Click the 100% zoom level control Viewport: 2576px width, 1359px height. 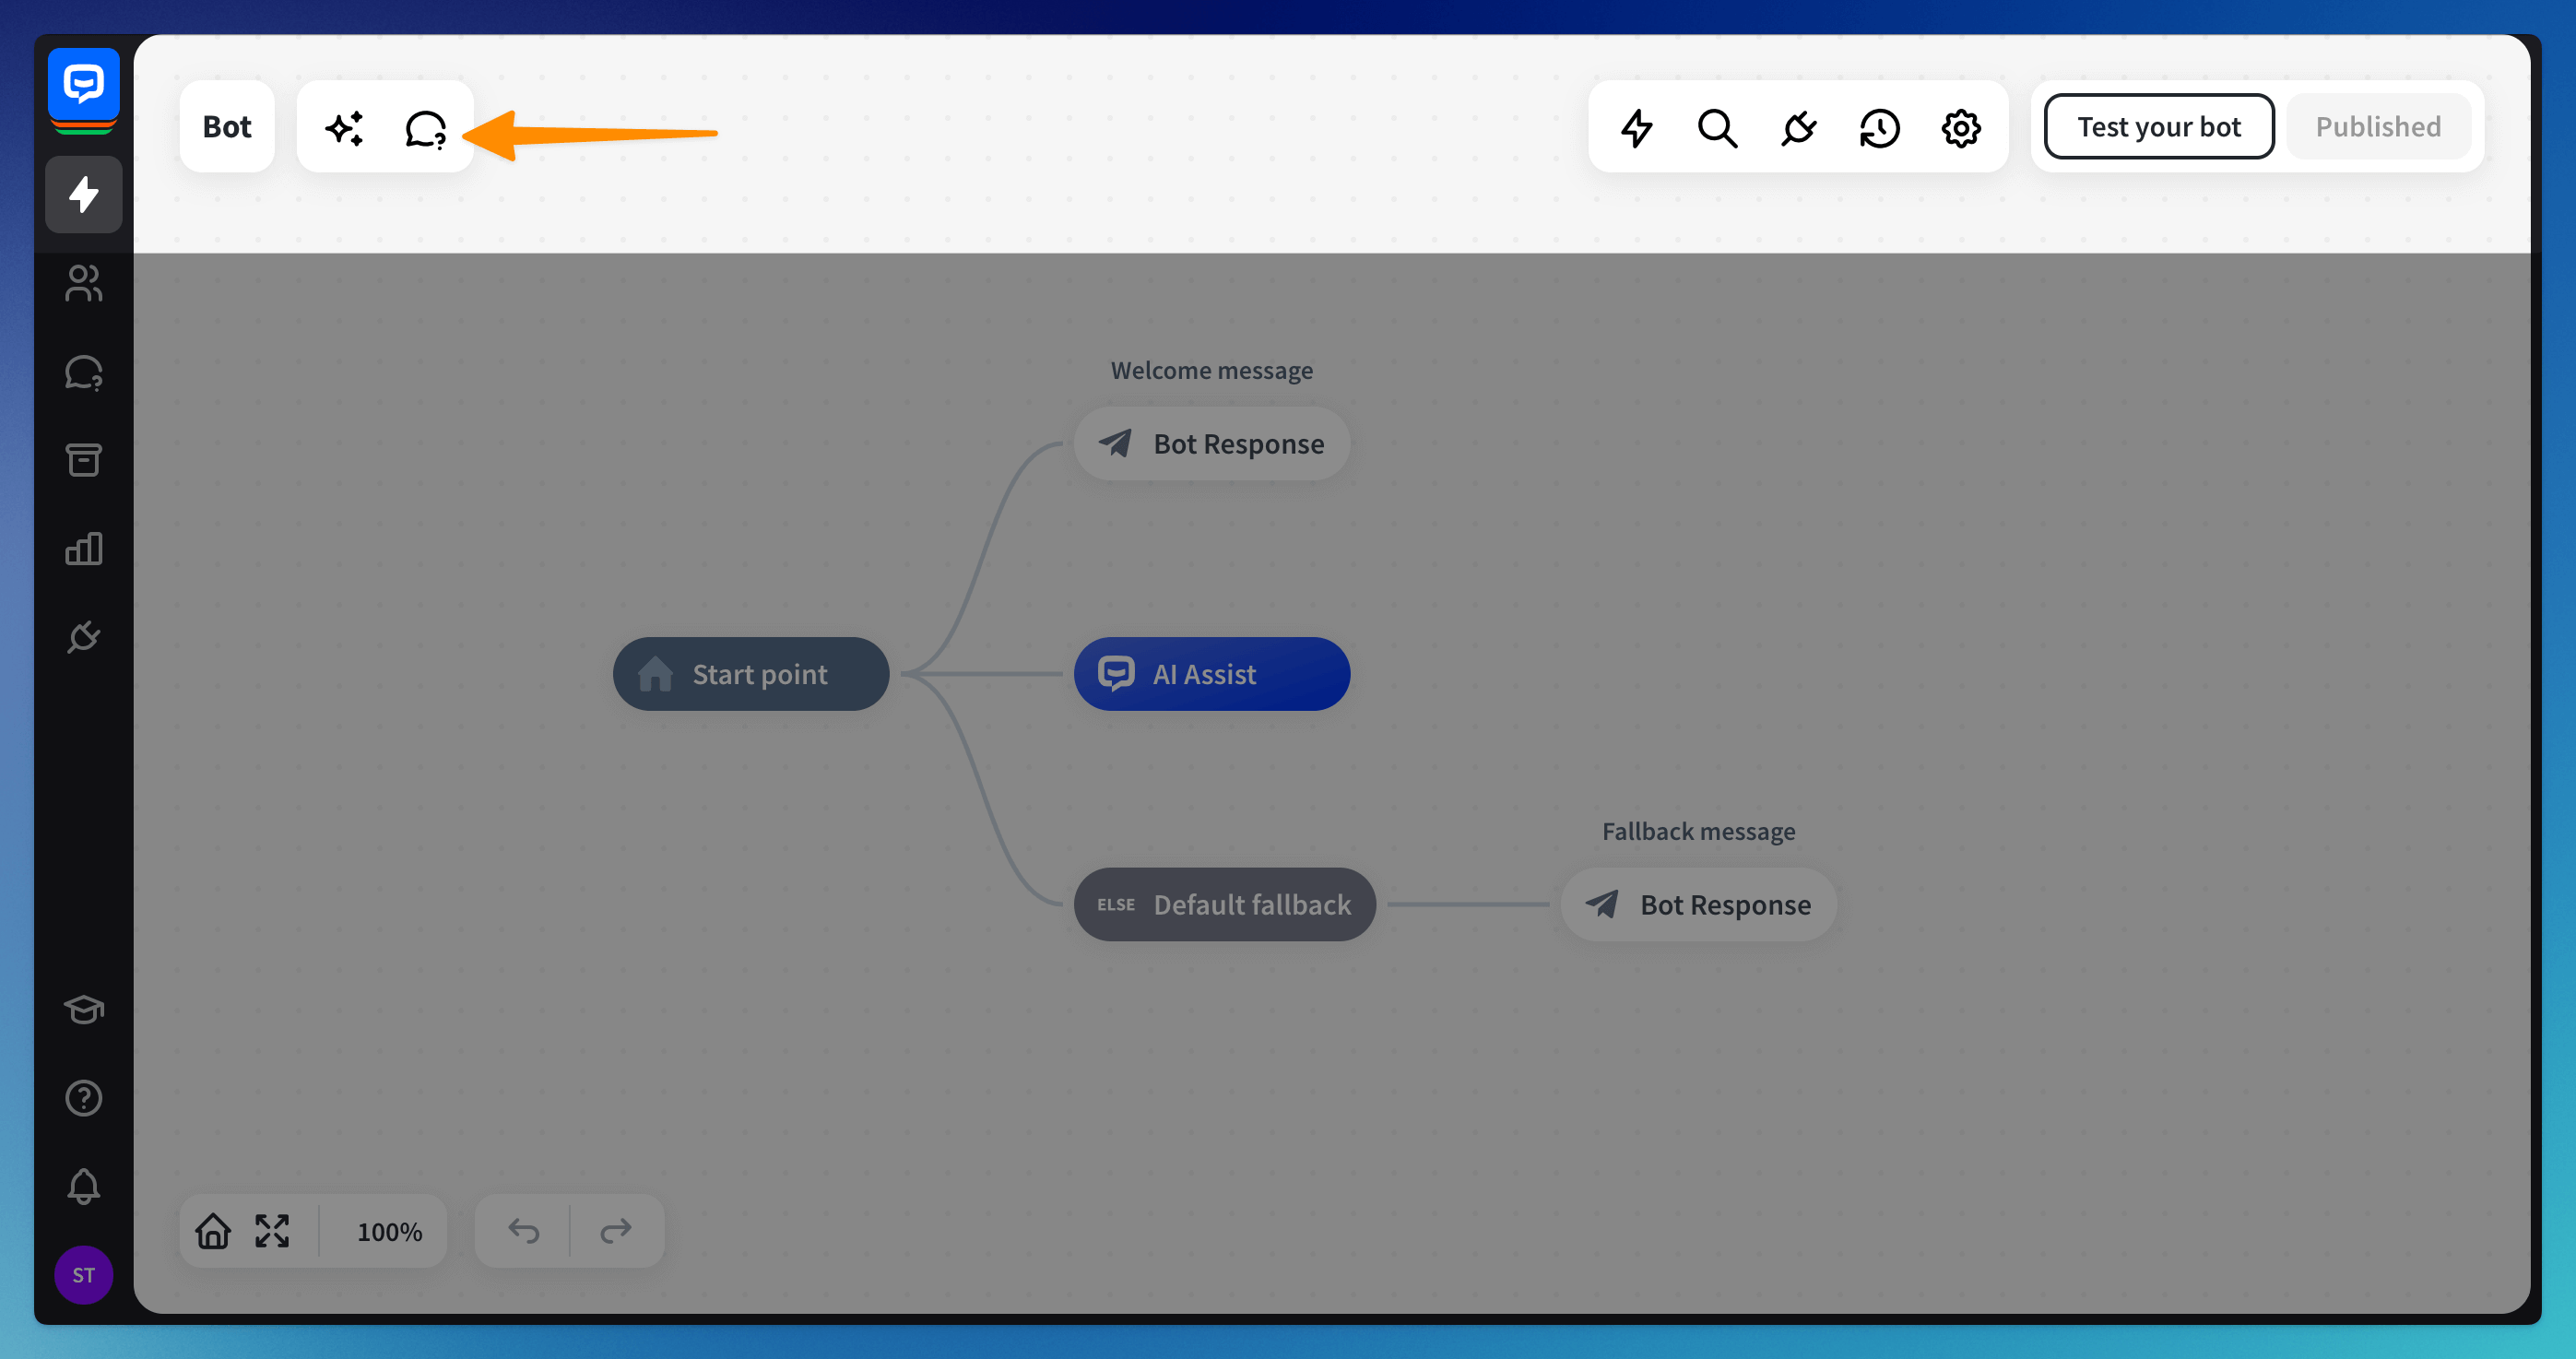(389, 1231)
